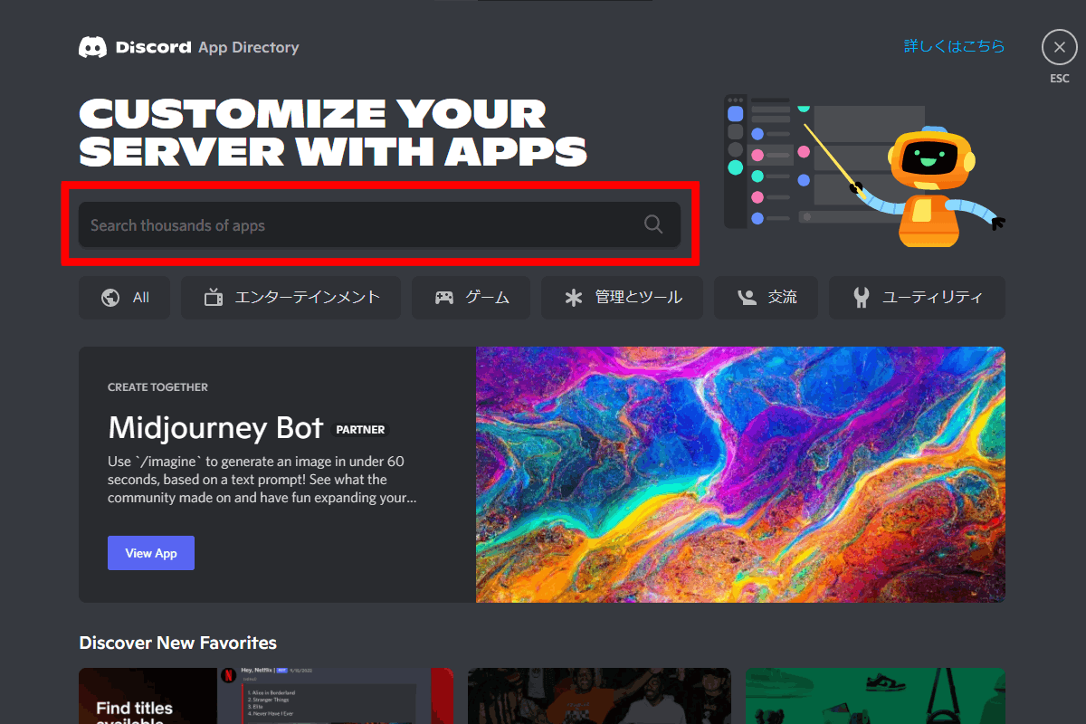Select the ゲーム category tab
Screen dimensions: 1086x724
point(471,298)
